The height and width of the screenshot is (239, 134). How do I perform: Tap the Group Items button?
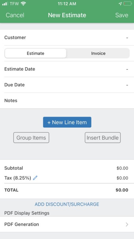(31, 138)
